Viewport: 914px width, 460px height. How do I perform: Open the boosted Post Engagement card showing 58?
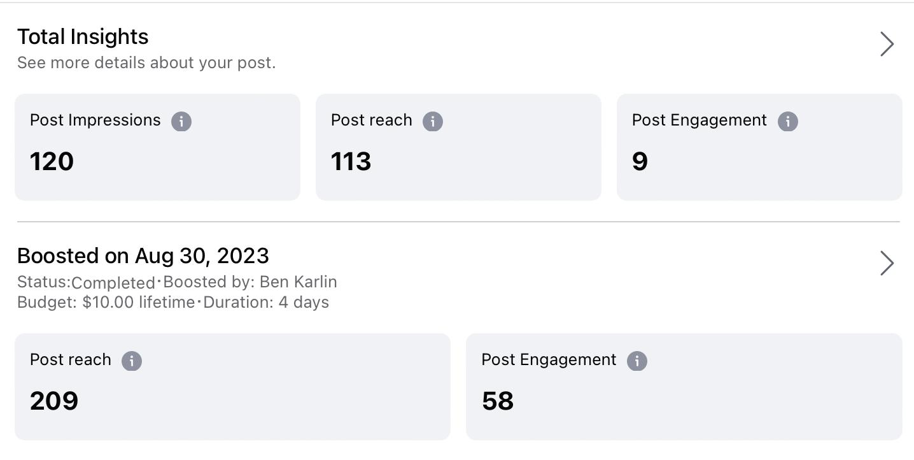coord(684,387)
